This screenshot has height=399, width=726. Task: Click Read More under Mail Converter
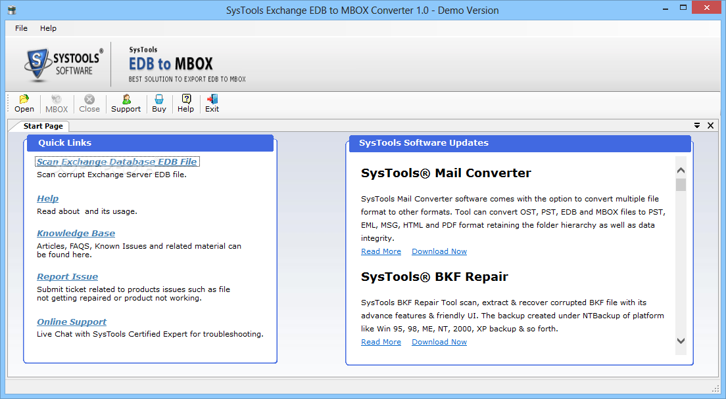coord(381,251)
